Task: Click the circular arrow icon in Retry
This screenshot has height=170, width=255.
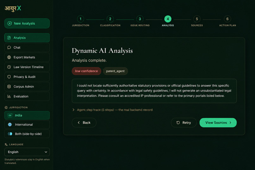Action: click(x=178, y=123)
